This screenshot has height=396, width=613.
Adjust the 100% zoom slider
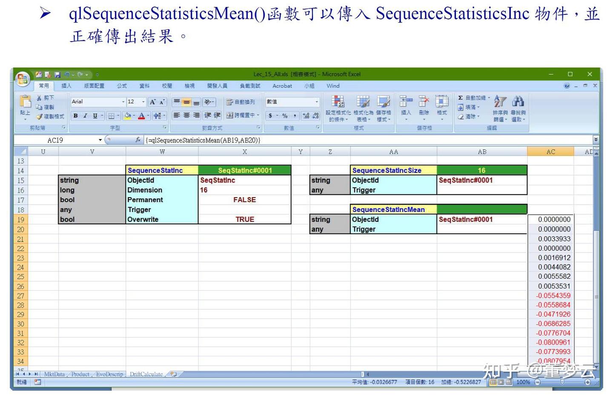562,382
